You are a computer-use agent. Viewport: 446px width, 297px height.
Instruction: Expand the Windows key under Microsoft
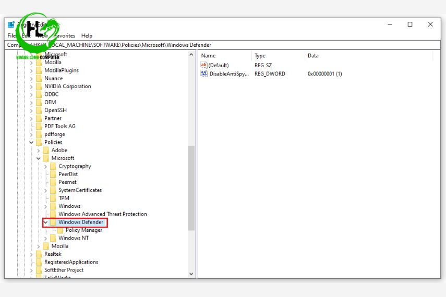coord(46,206)
